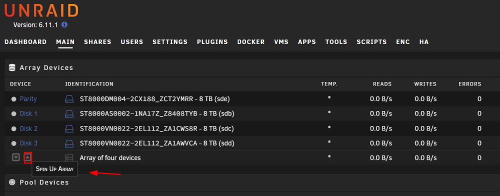This screenshot has height=196, width=500.
Task: Click the Parity disk drive icon
Action: pyautogui.click(x=69, y=99)
